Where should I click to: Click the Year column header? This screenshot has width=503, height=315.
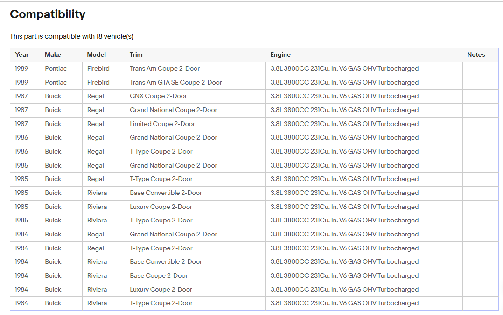(22, 55)
